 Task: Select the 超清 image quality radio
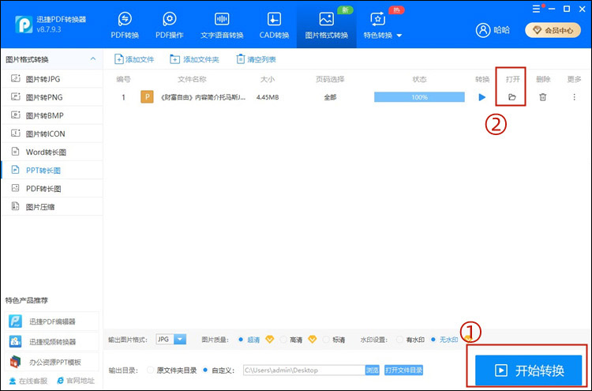(241, 340)
